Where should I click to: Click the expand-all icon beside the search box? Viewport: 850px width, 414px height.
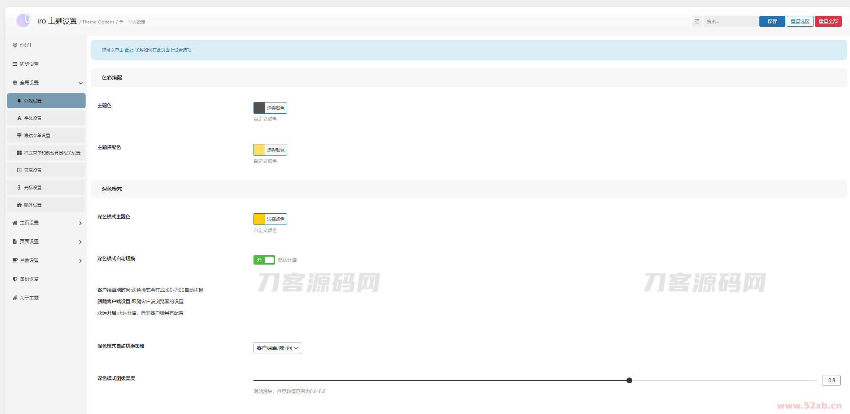(697, 22)
